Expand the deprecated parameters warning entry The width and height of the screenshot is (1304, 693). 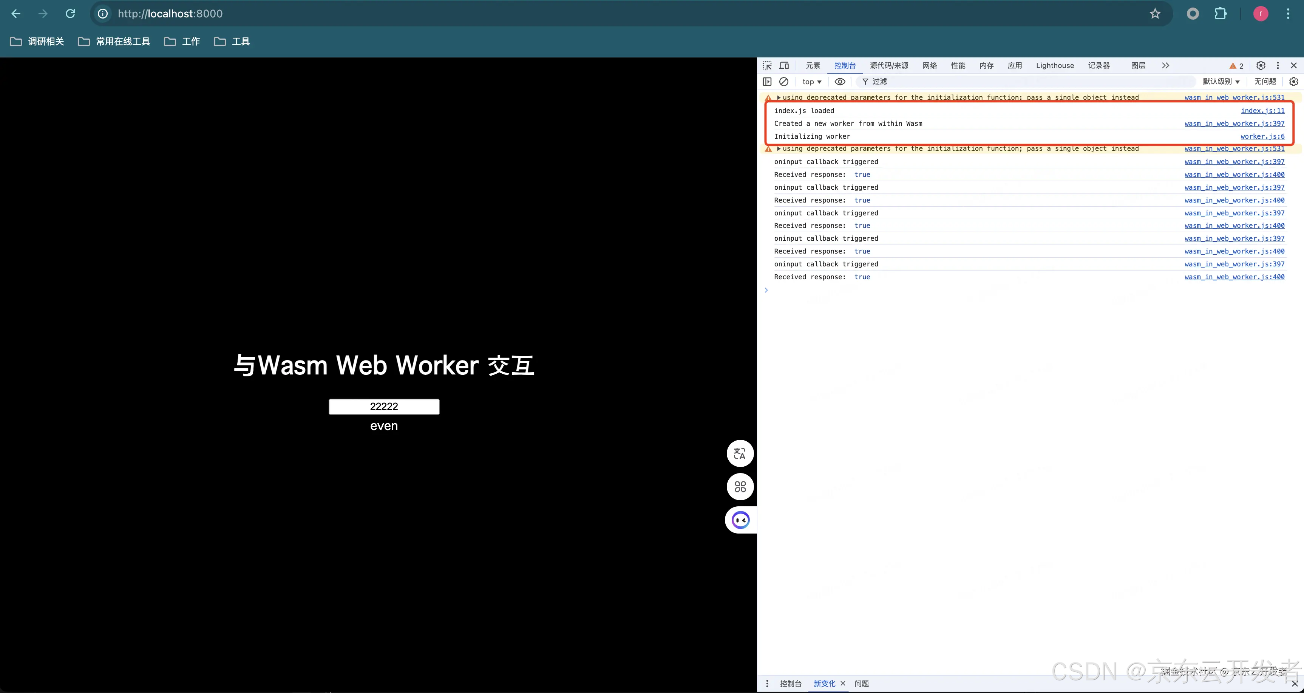click(778, 97)
